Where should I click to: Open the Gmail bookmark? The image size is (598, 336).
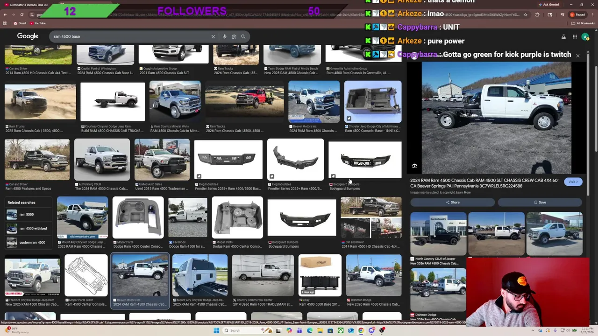pos(19,23)
